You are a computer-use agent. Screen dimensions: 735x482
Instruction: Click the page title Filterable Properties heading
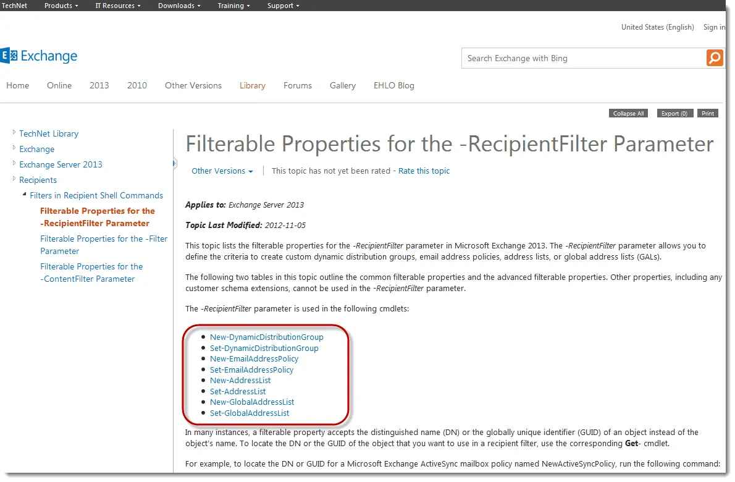click(450, 144)
